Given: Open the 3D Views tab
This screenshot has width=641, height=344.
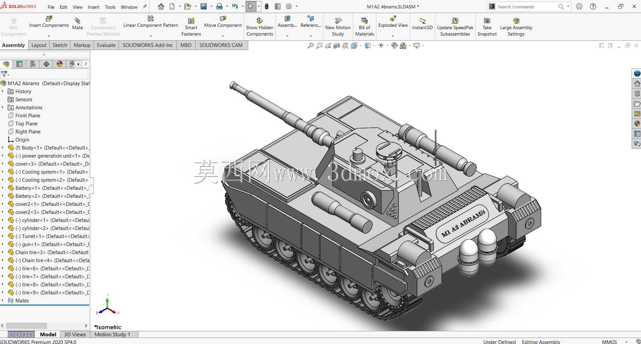Looking at the screenshot, I should point(75,334).
